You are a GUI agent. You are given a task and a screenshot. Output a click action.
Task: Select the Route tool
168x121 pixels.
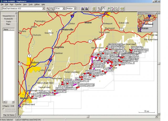point(113,9)
